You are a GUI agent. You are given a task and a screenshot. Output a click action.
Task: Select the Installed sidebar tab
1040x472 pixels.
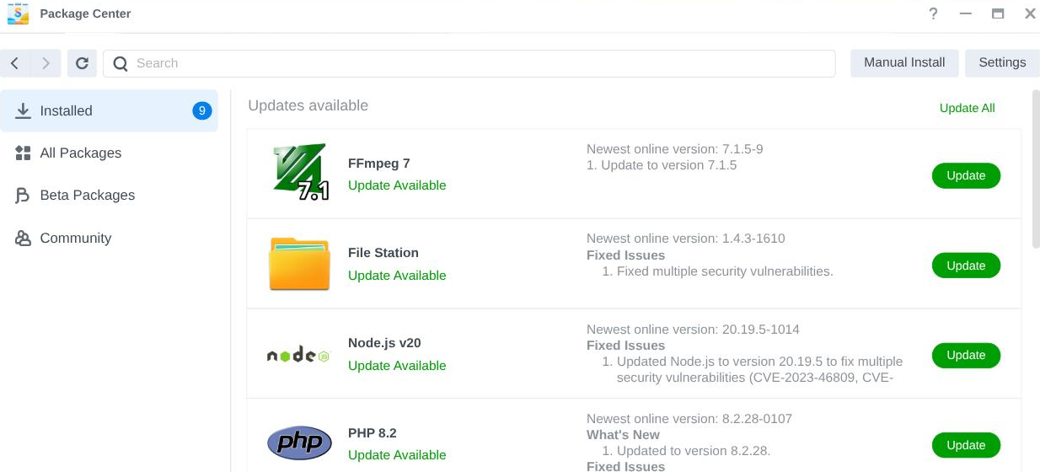click(x=109, y=110)
